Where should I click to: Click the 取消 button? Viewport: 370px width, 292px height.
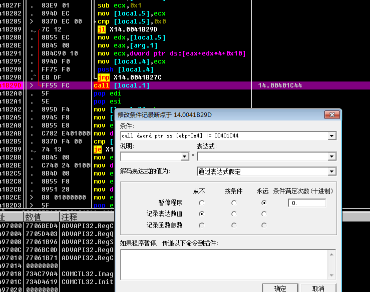point(318,288)
